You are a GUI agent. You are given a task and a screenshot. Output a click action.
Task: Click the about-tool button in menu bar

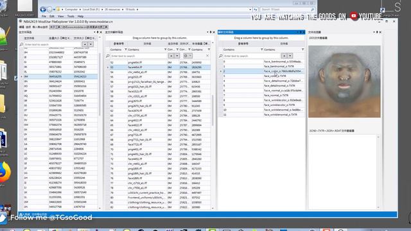(55, 27)
